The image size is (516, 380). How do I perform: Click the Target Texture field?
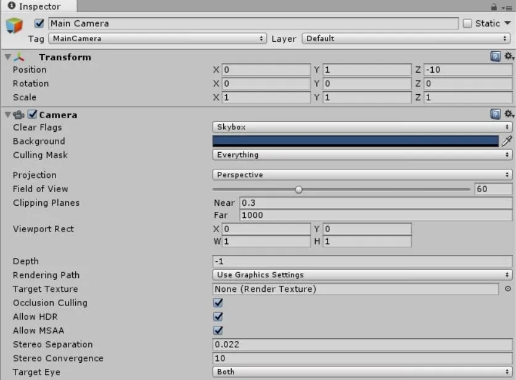click(x=356, y=289)
